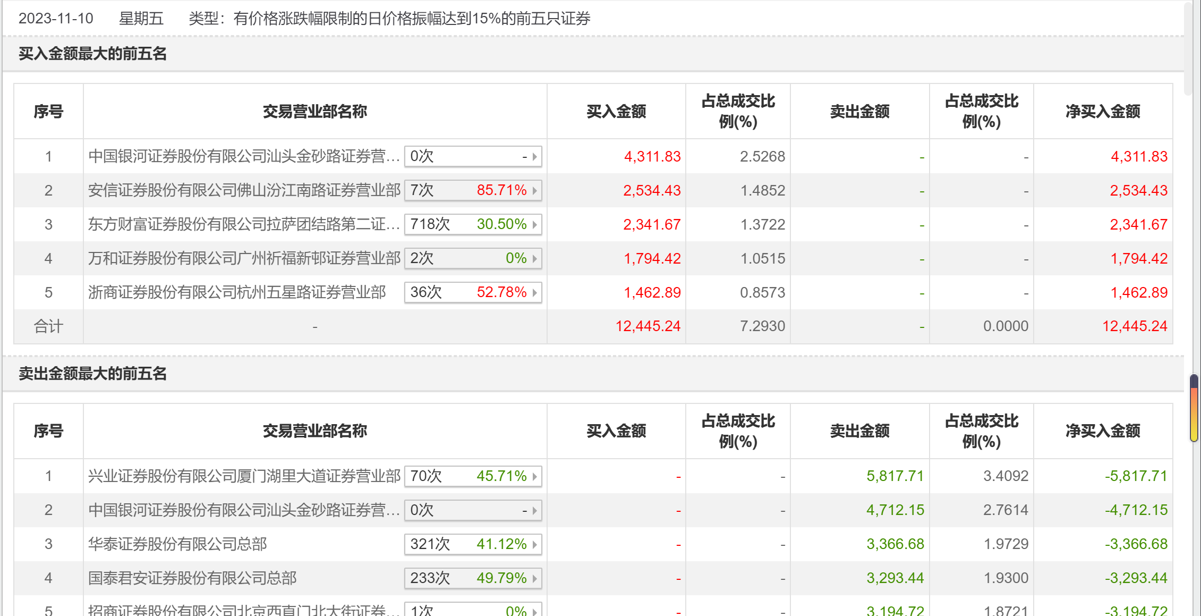
Task: Click arrow icon beside 233次 49.79%
Action: pos(535,578)
